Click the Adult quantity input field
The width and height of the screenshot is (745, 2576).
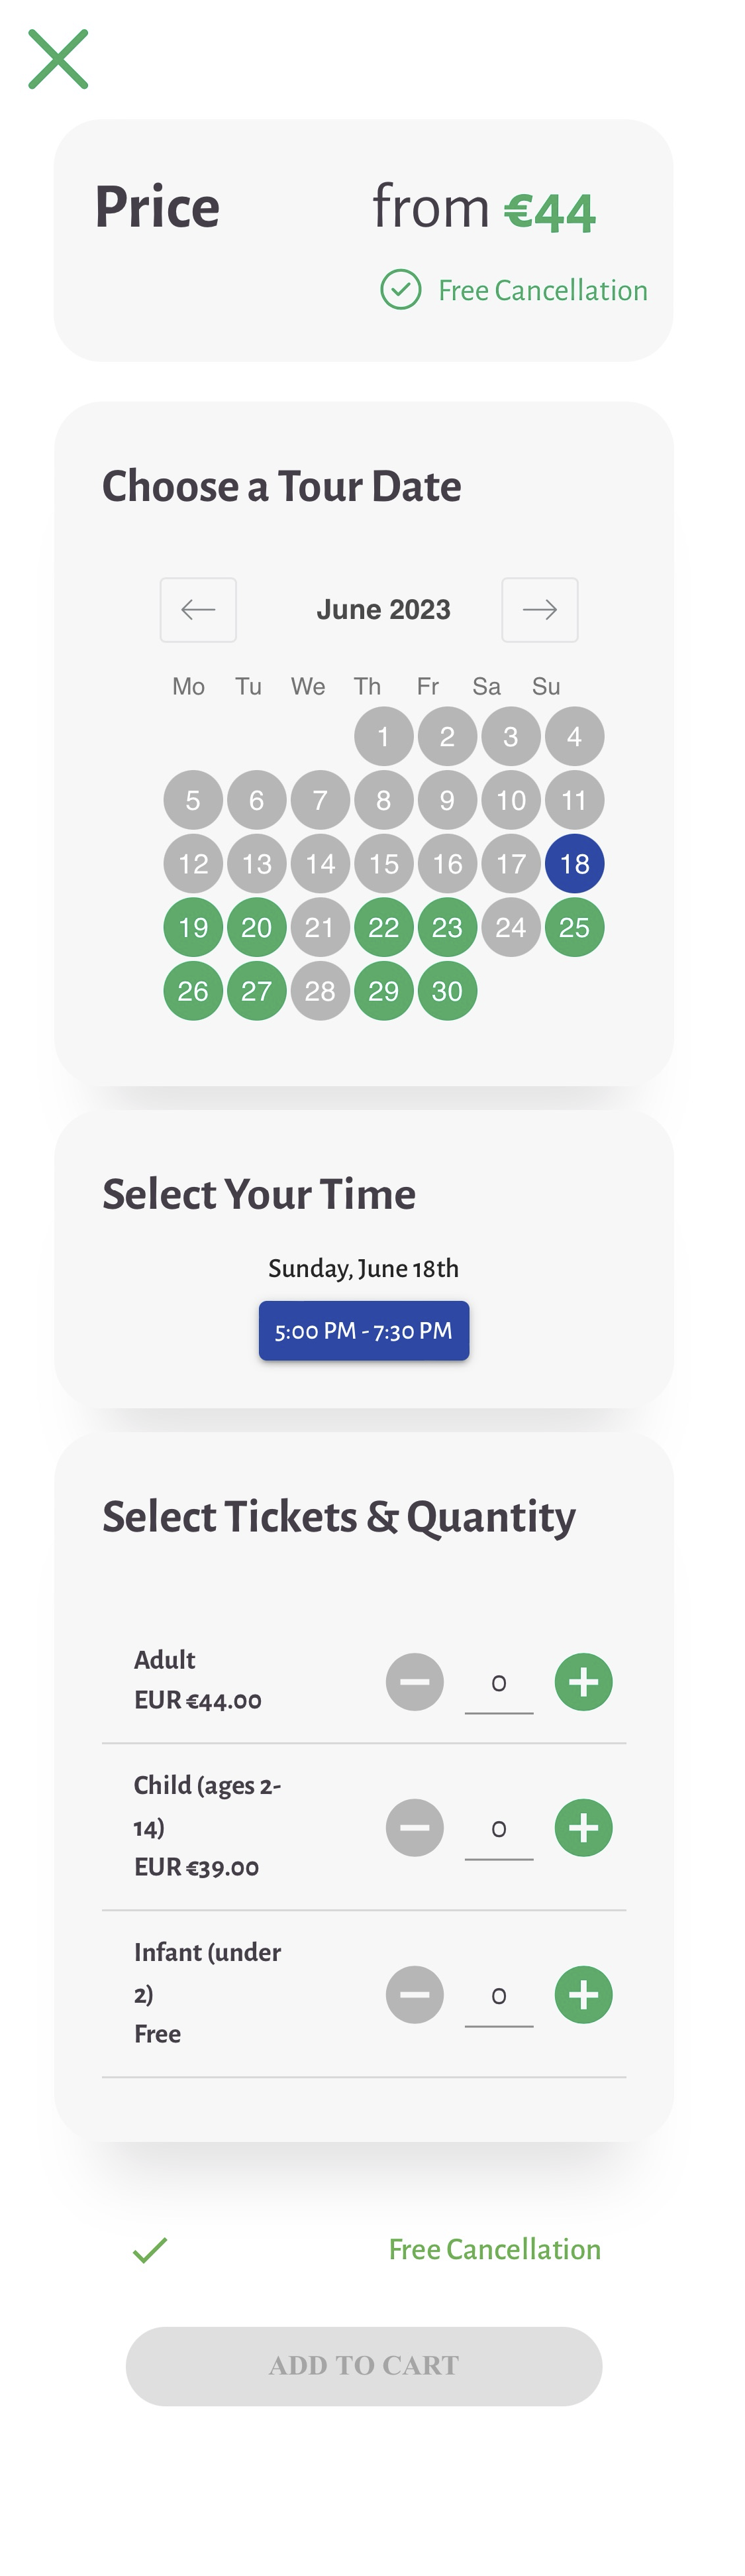499,1684
